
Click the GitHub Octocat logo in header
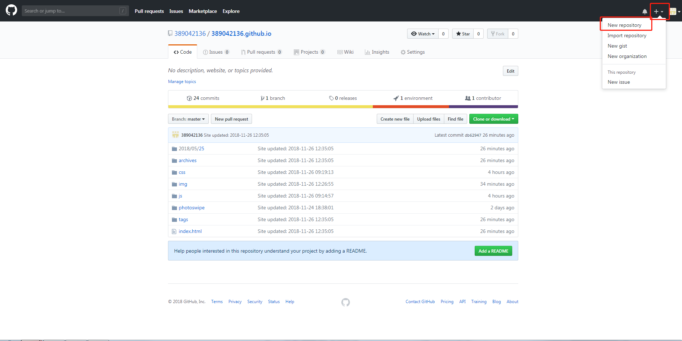(x=11, y=10)
